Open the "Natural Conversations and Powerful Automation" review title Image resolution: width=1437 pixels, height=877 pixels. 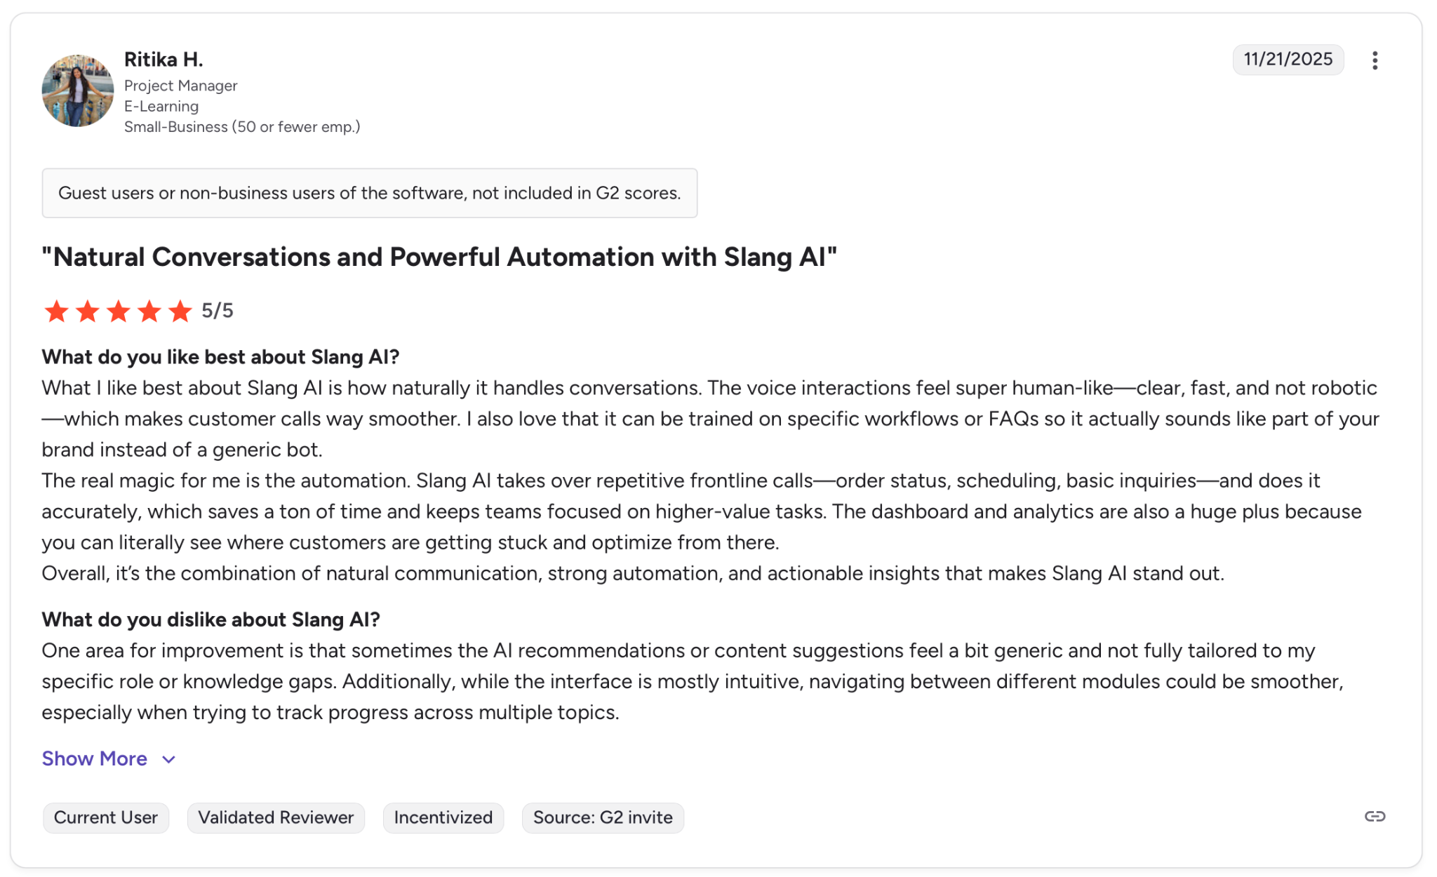coord(439,257)
